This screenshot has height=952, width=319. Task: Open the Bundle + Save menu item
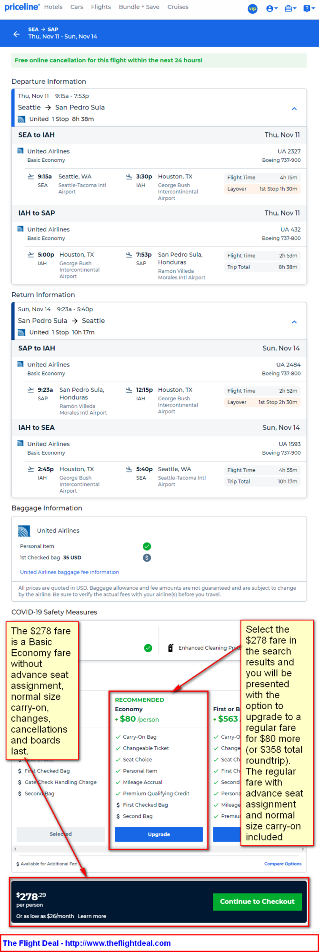pos(139,7)
